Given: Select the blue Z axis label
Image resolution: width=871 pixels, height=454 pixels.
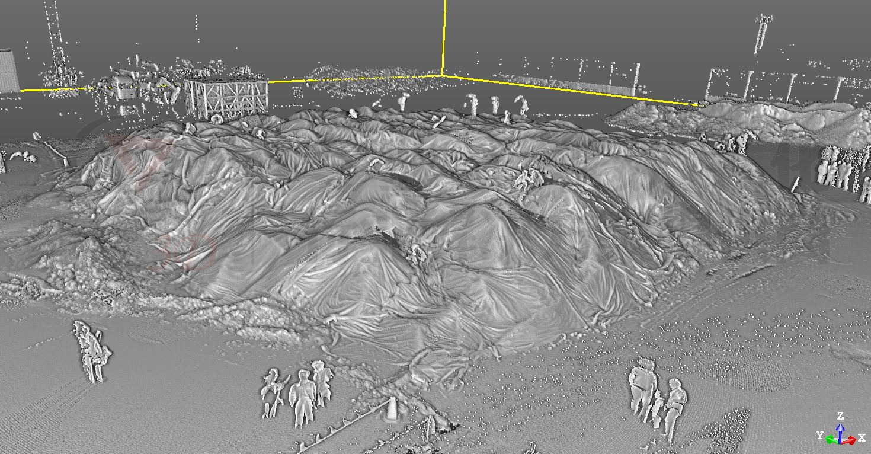Looking at the screenshot, I should click(x=840, y=416).
